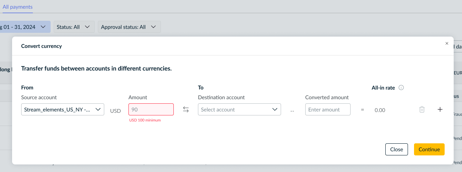Expand the Status: All filter
Viewport: 462px width, 172px height.
[x=74, y=27]
